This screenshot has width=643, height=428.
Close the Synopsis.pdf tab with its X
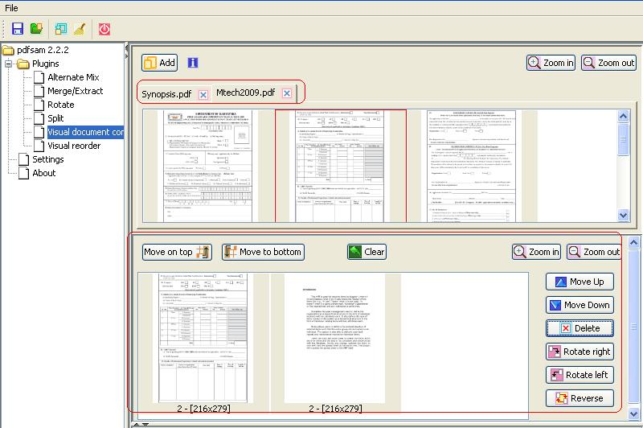(x=203, y=94)
